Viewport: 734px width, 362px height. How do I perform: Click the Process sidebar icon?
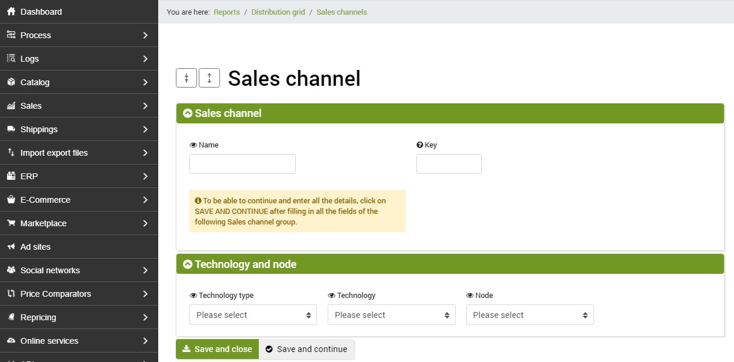(11, 35)
